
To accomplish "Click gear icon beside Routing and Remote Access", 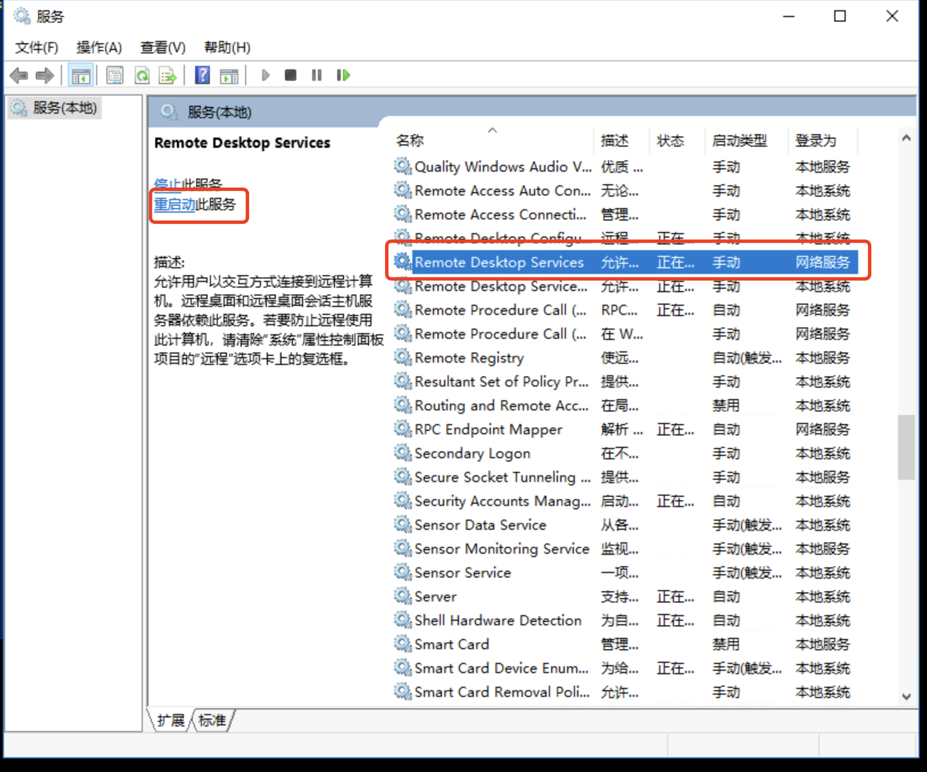I will point(403,405).
